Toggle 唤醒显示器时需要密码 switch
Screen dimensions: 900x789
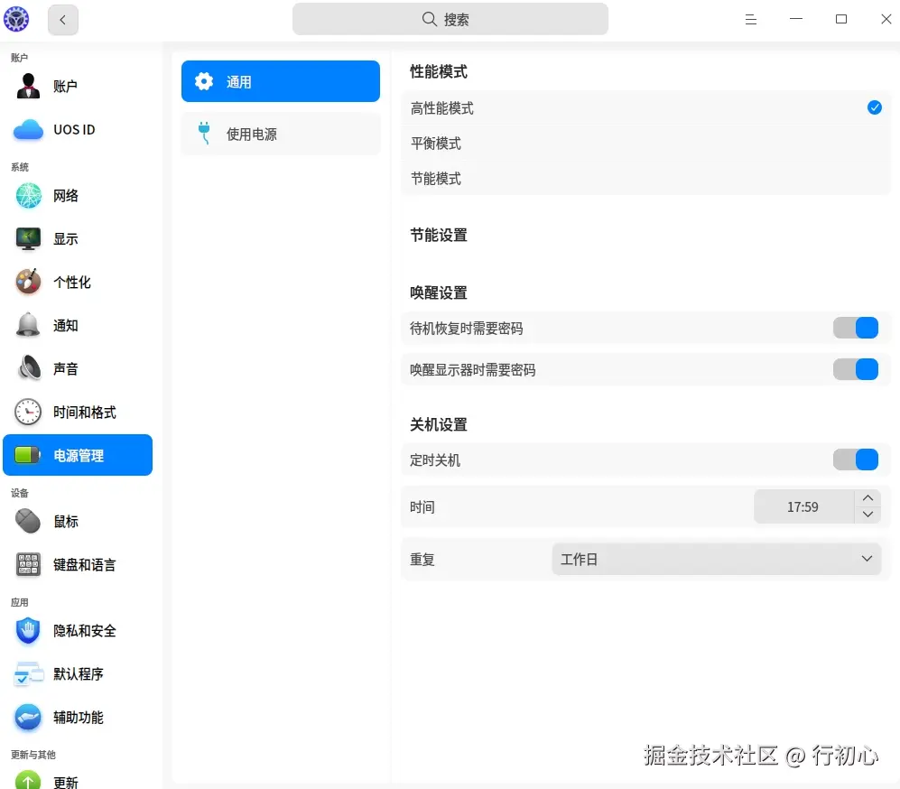pyautogui.click(x=855, y=369)
